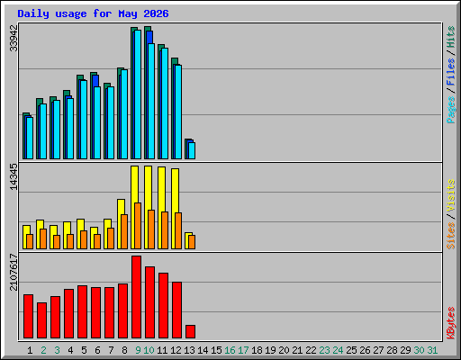This screenshot has height=360, width=461.
Task: Click the orange Sites bar for day 12
Action: (x=178, y=231)
